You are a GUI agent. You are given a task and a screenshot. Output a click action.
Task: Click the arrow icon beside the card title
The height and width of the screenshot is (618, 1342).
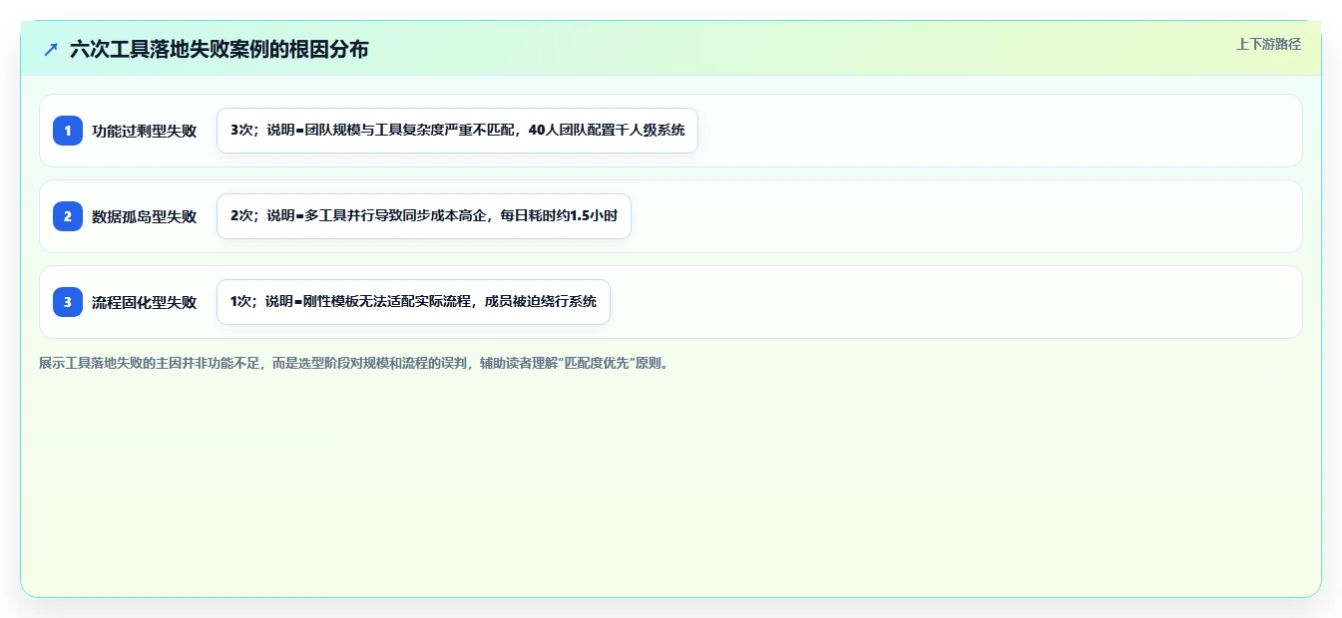click(51, 49)
